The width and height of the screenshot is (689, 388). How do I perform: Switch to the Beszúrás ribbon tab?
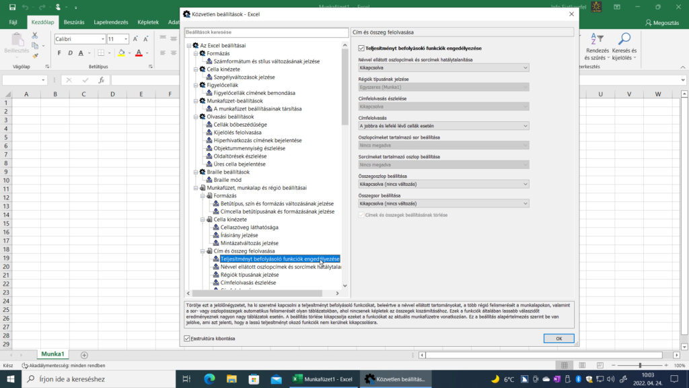click(74, 22)
